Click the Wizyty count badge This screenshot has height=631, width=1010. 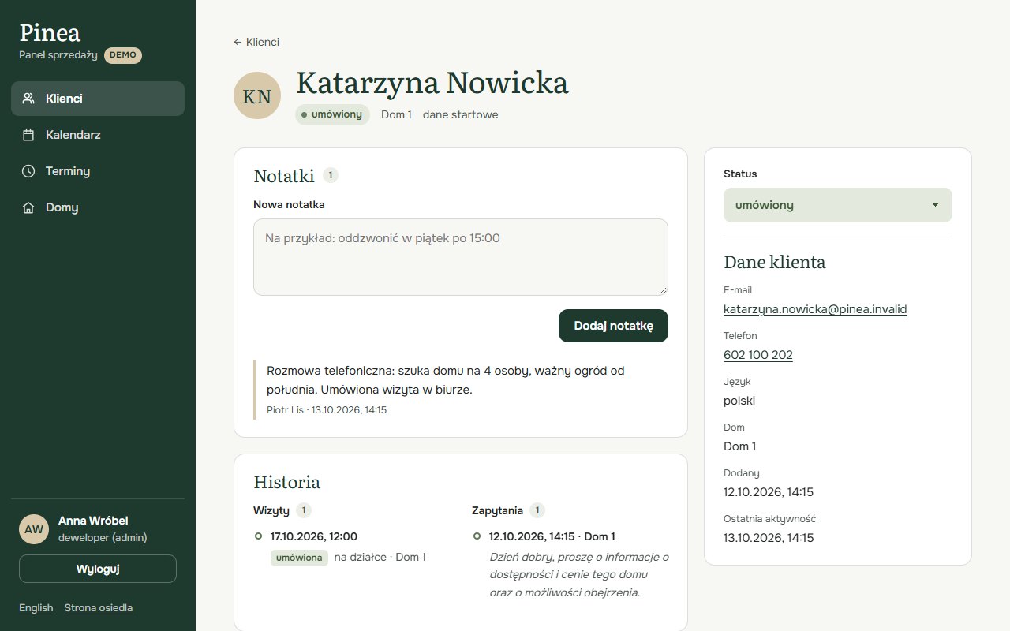click(x=304, y=510)
